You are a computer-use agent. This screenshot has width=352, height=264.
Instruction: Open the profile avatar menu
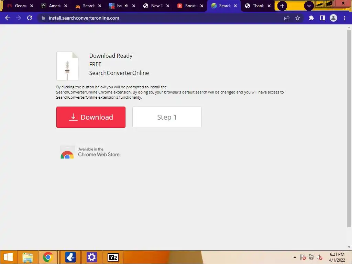pyautogui.click(x=333, y=18)
